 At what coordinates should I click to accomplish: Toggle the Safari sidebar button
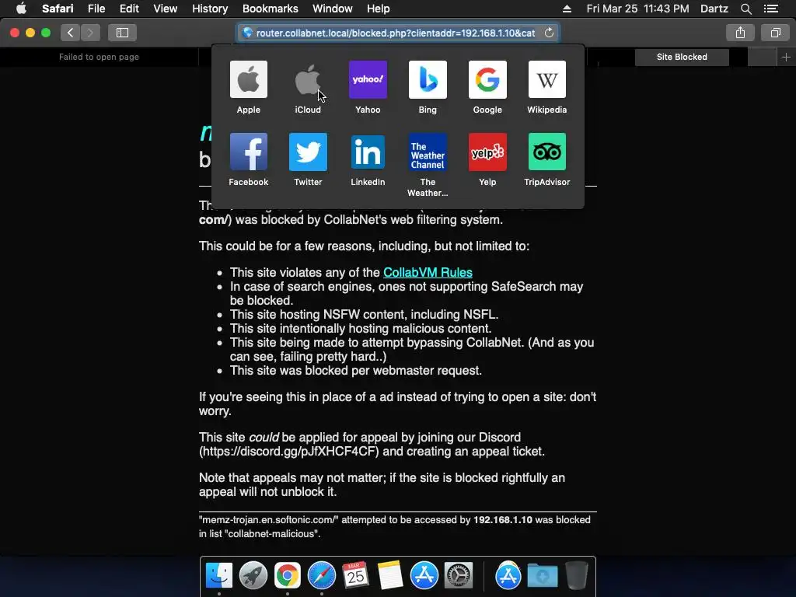pos(122,33)
